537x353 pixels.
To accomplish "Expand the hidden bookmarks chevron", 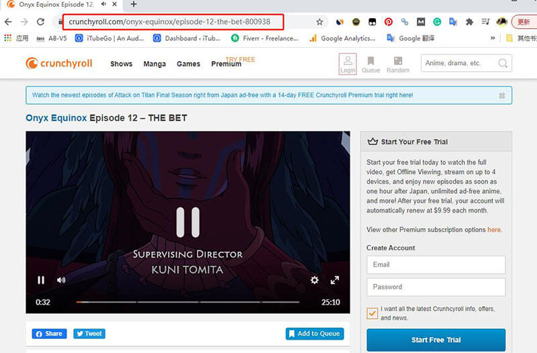I will pos(493,38).
